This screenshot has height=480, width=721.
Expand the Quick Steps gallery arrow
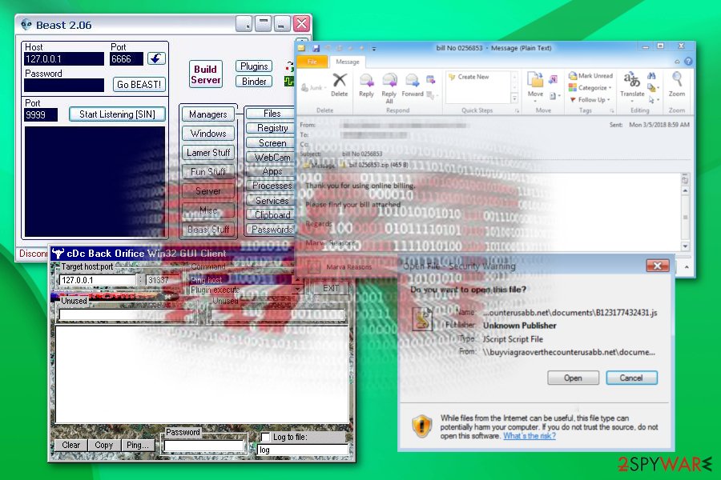tap(514, 98)
